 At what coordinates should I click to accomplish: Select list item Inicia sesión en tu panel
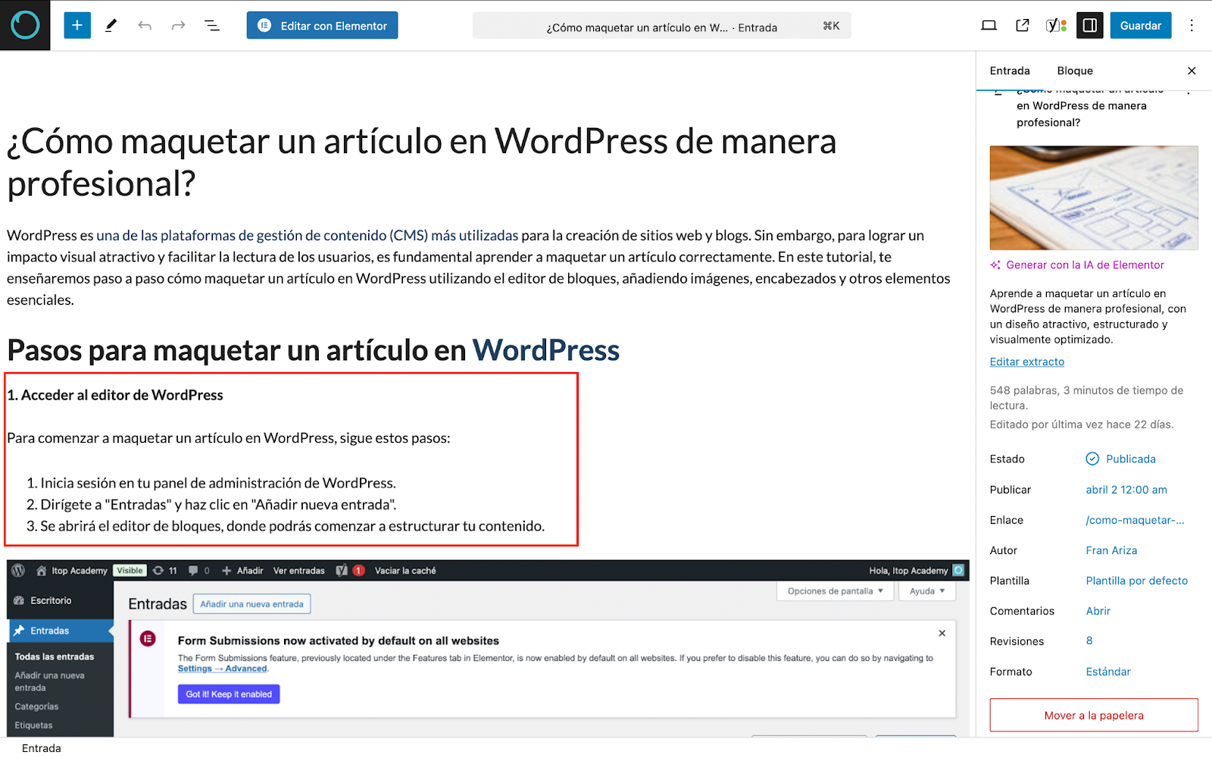[218, 484]
